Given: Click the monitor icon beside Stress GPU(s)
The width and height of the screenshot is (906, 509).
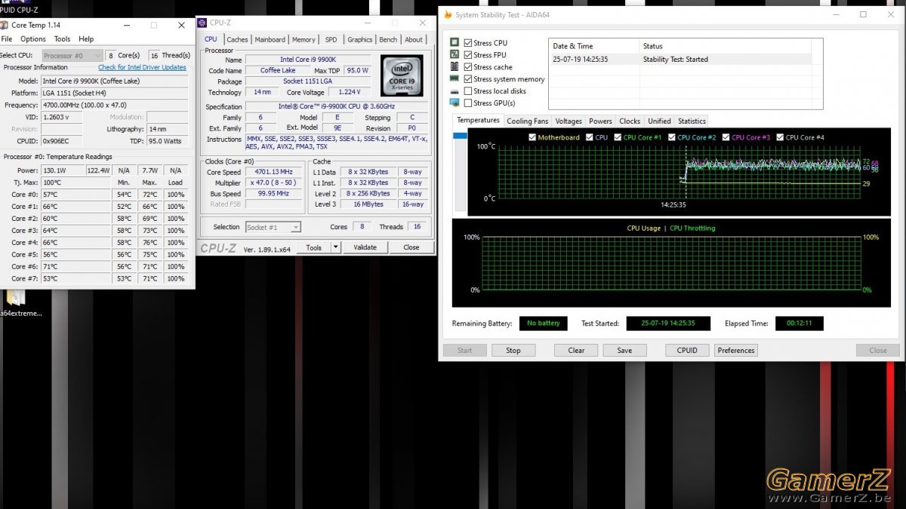Looking at the screenshot, I should [x=455, y=103].
